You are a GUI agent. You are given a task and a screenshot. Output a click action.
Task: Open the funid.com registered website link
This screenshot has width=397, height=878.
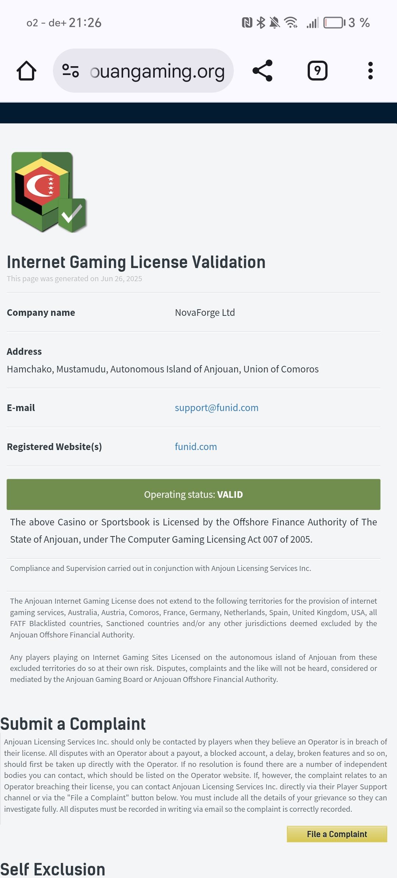(196, 447)
